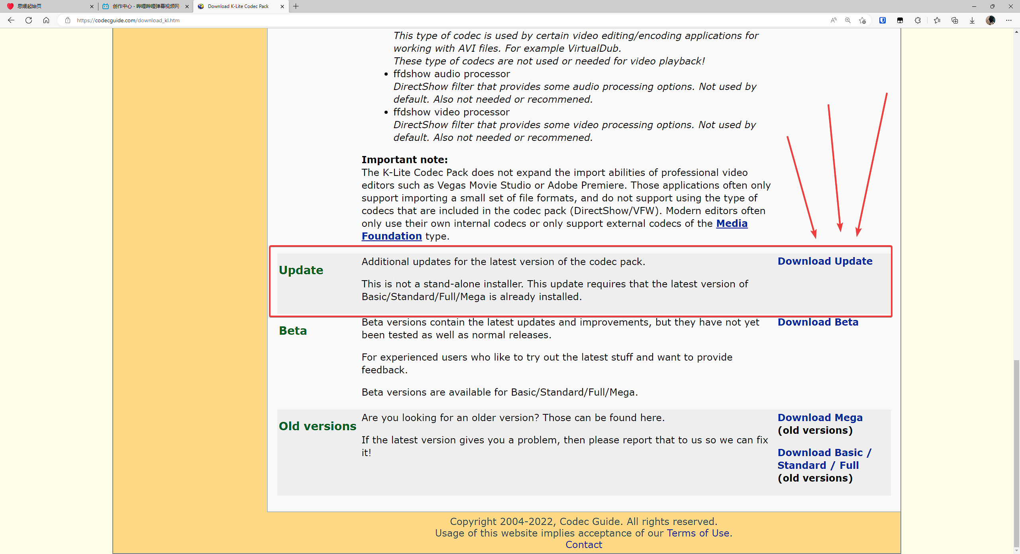Click 'ffdshow audio processor' list item
The height and width of the screenshot is (554, 1020).
(x=451, y=74)
